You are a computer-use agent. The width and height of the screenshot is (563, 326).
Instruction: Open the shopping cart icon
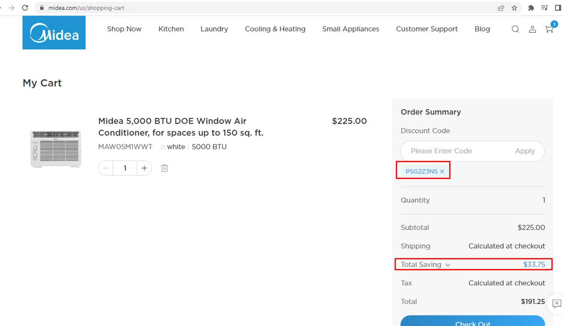[549, 29]
